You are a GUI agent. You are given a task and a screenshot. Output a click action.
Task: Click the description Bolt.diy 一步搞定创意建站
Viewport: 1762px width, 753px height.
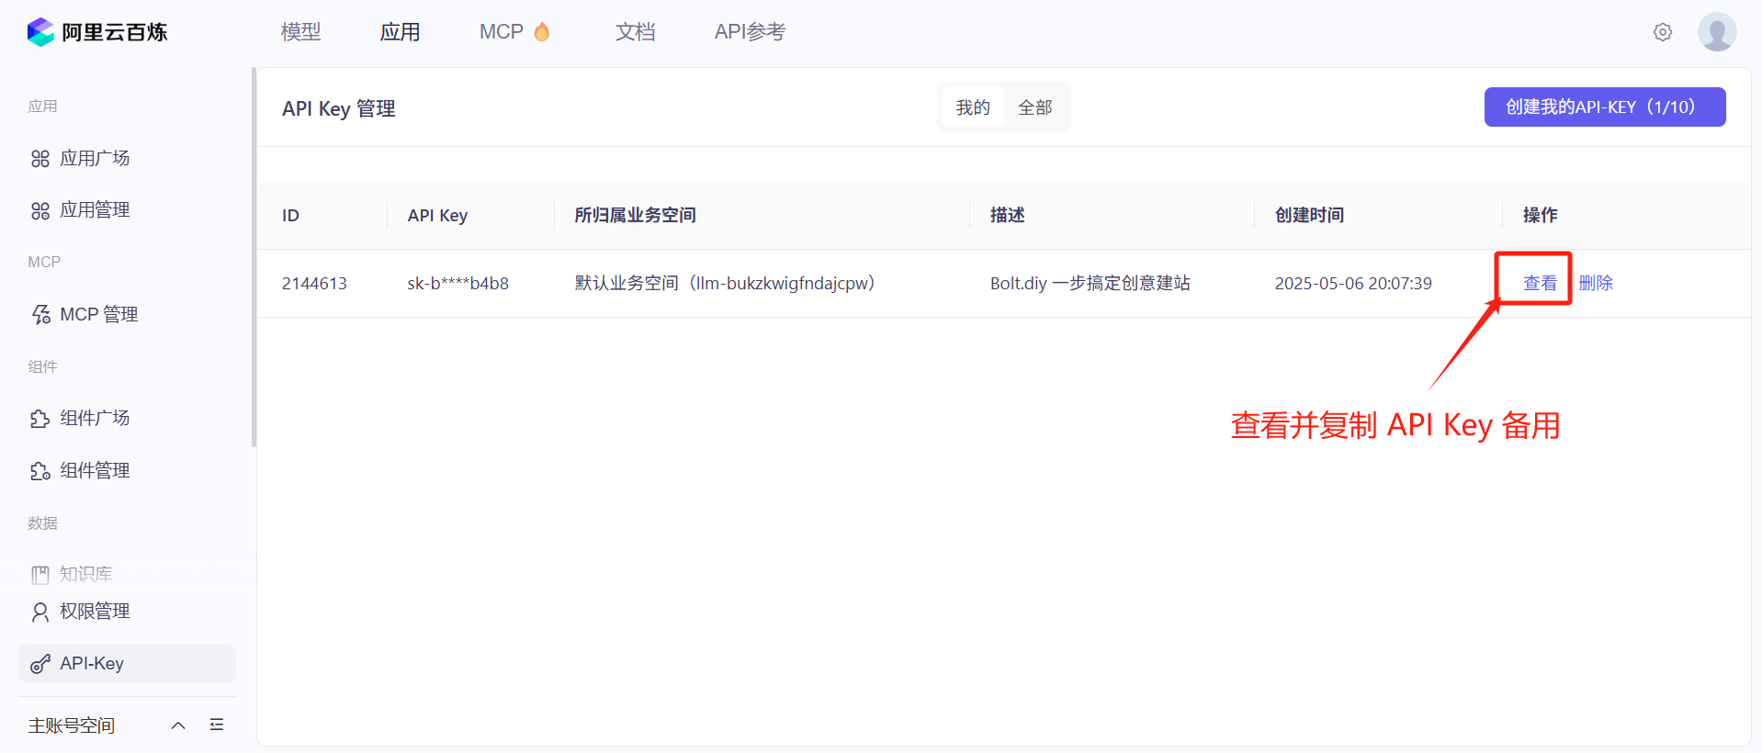pyautogui.click(x=1090, y=284)
